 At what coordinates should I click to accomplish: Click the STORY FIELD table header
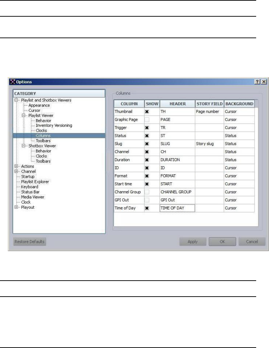coord(210,103)
